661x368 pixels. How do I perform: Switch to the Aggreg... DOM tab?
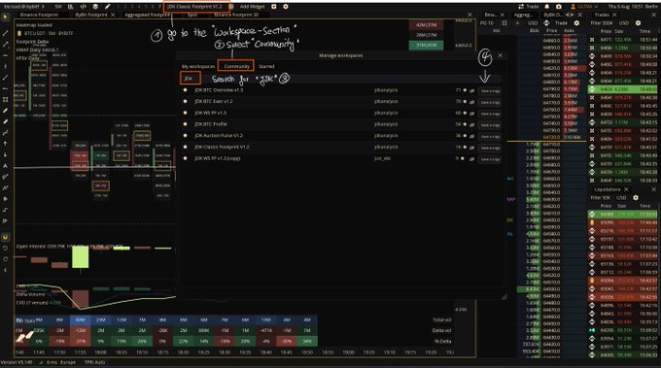[x=523, y=15]
